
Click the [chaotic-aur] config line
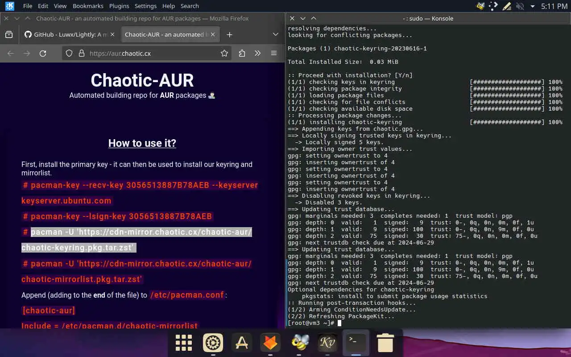(x=49, y=311)
